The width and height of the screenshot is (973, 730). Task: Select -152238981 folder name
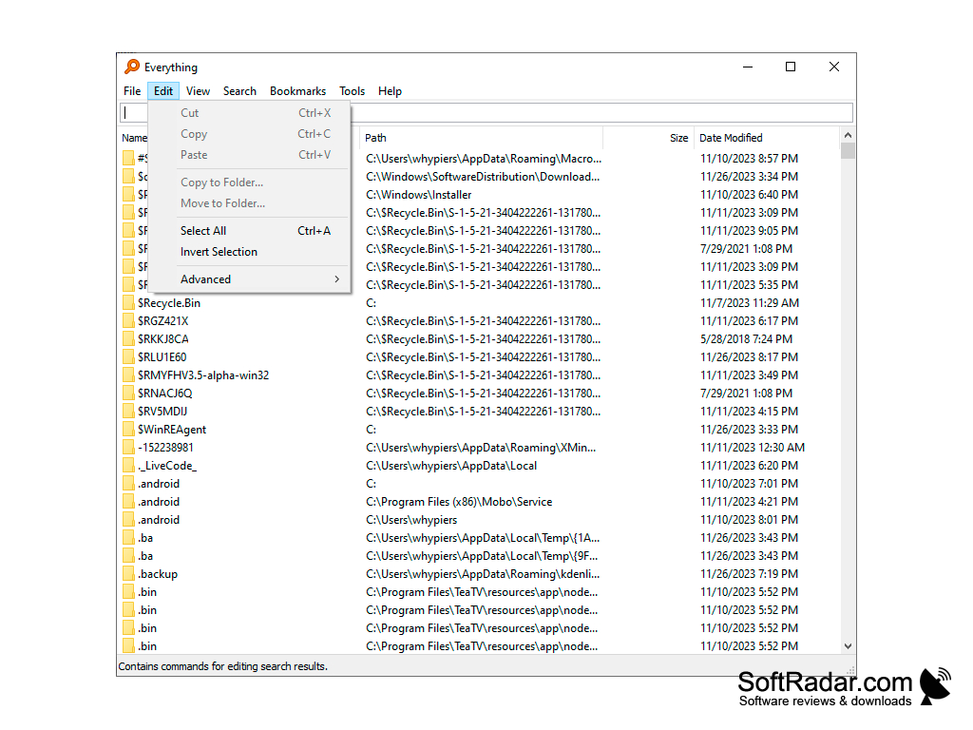pos(165,447)
